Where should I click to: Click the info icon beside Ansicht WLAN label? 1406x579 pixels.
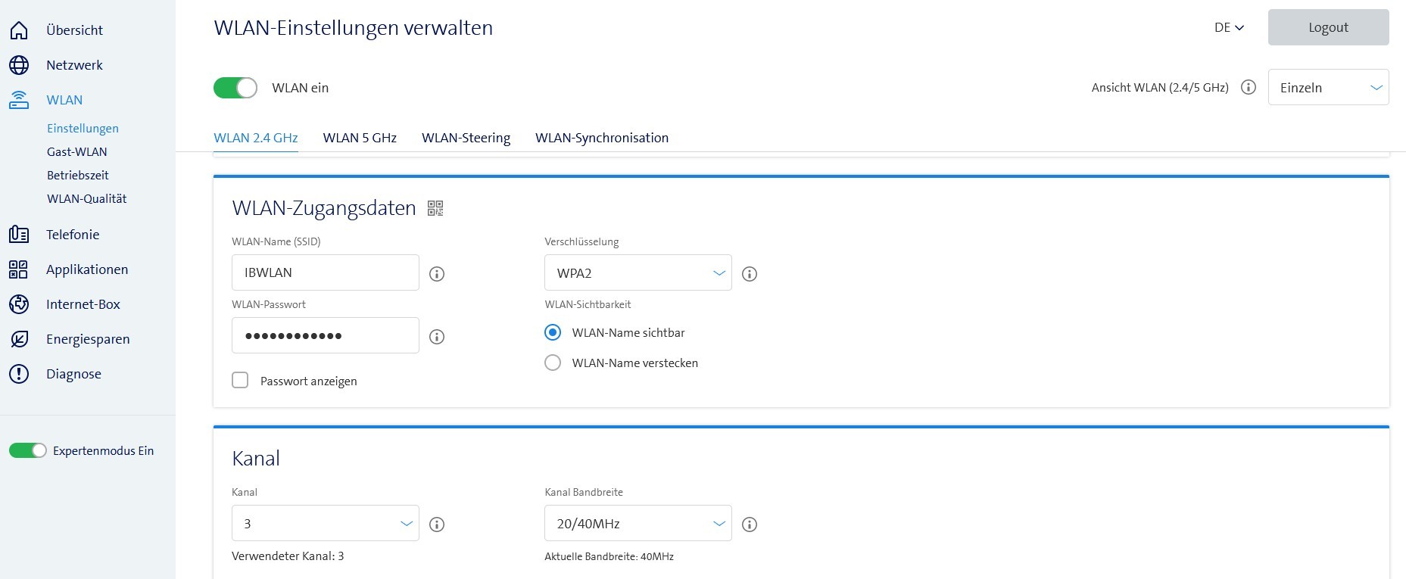tap(1249, 88)
